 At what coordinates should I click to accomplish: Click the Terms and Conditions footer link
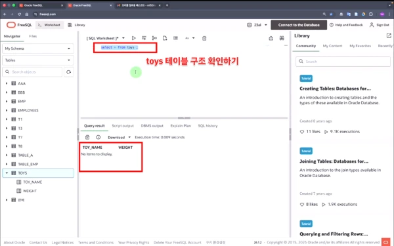pos(96,243)
